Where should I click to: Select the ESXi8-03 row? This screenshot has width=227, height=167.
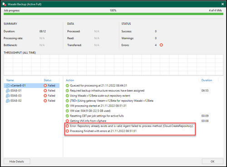click(32, 96)
